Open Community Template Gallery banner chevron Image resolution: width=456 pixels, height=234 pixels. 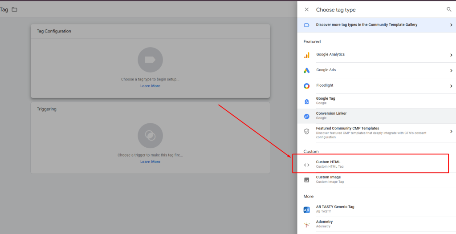pyautogui.click(x=451, y=25)
